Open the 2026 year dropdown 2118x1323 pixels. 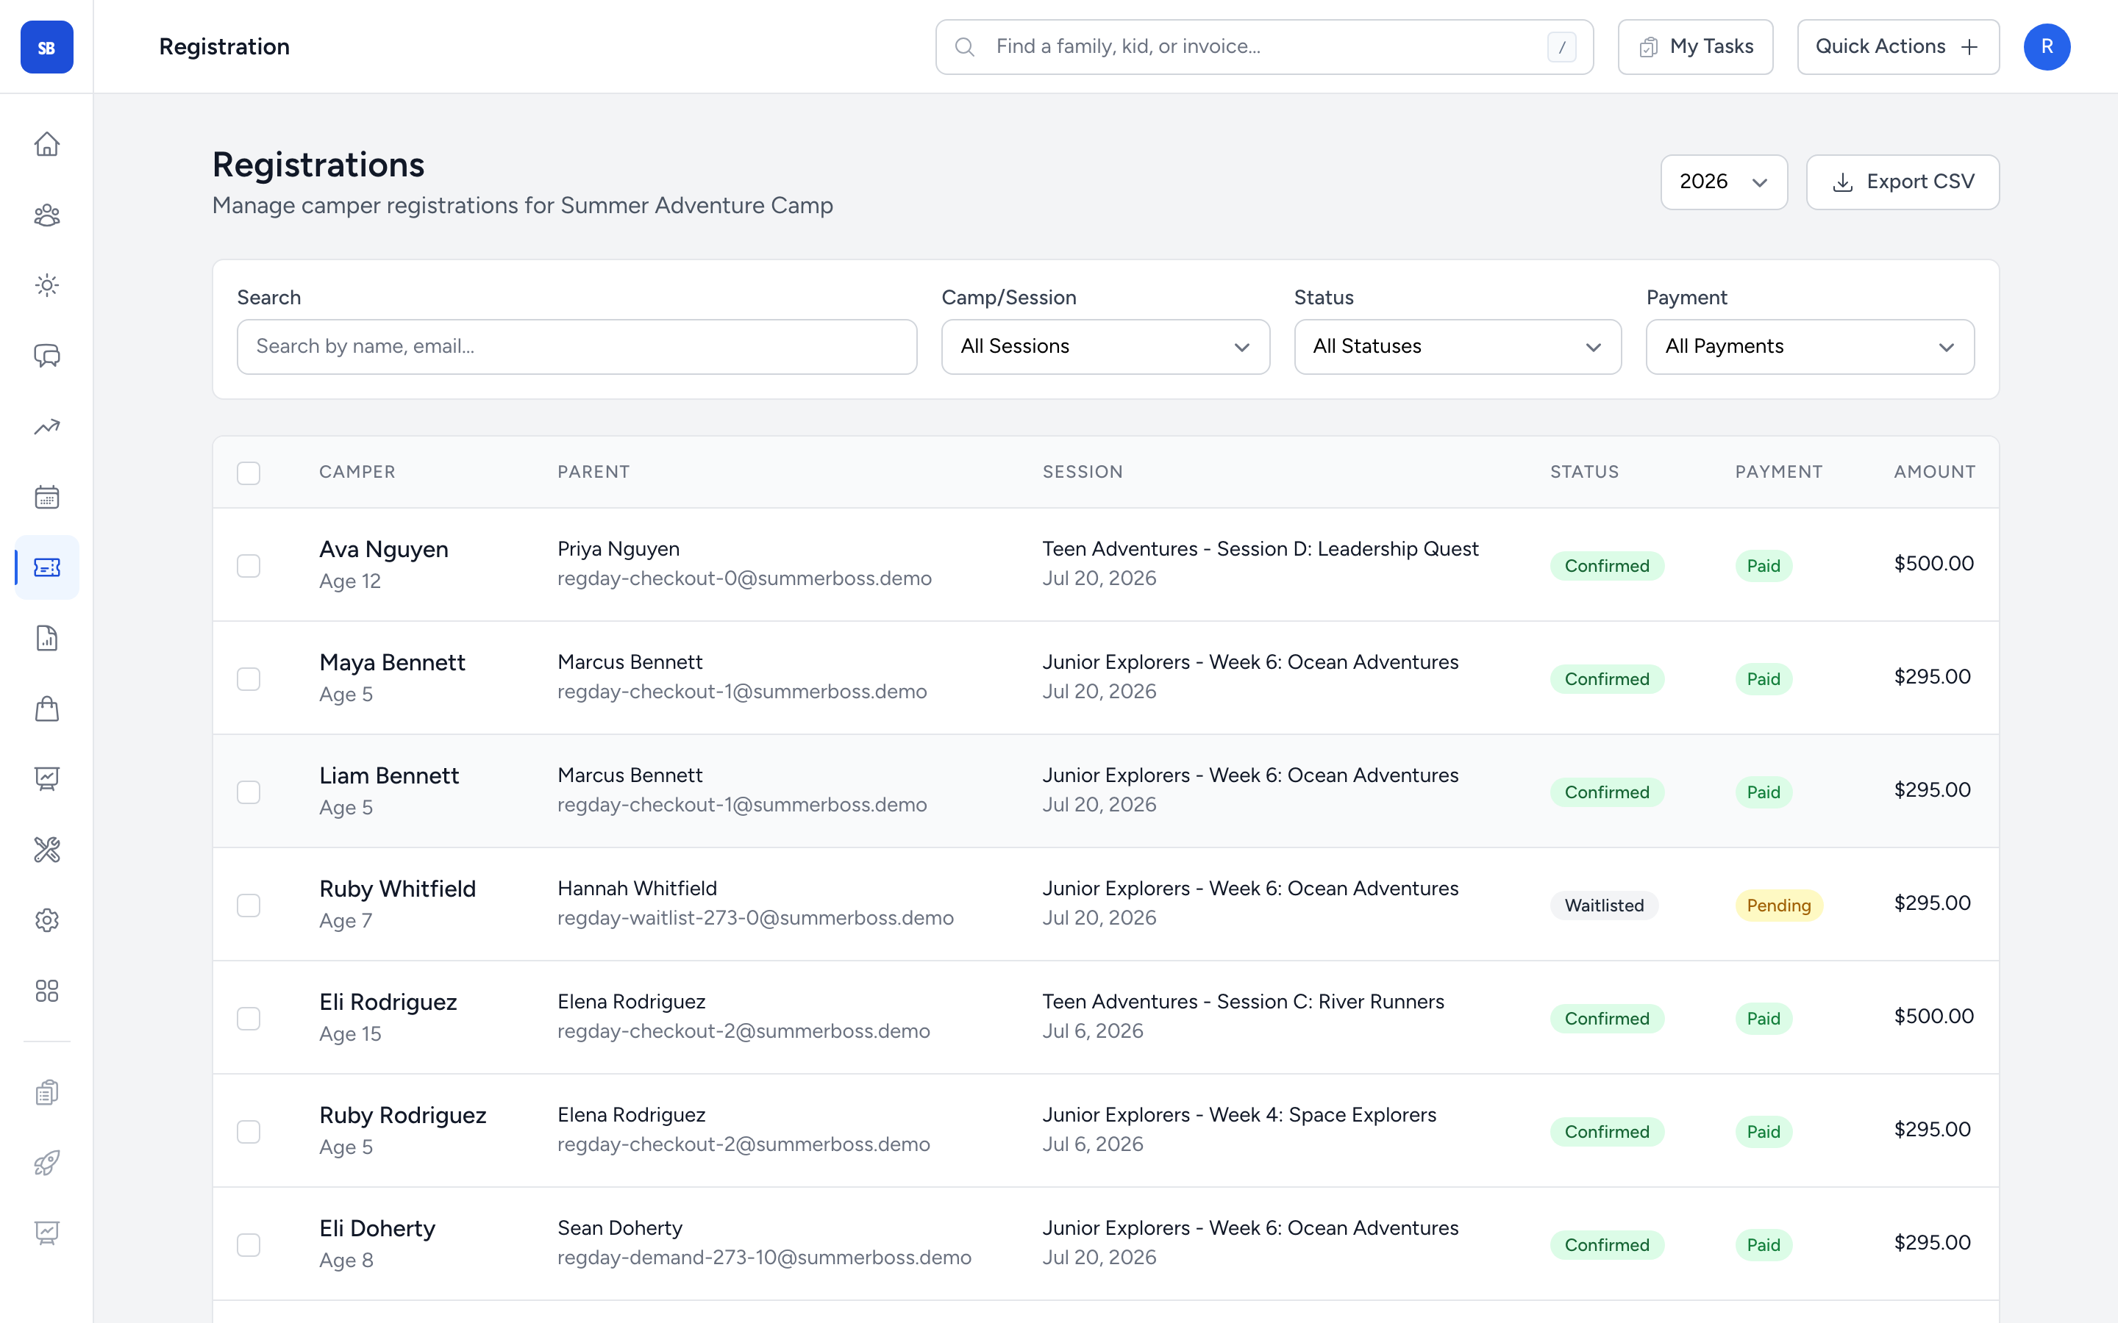click(x=1723, y=182)
